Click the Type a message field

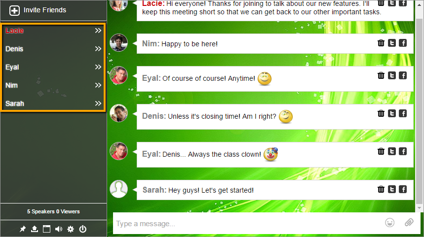pyautogui.click(x=248, y=223)
